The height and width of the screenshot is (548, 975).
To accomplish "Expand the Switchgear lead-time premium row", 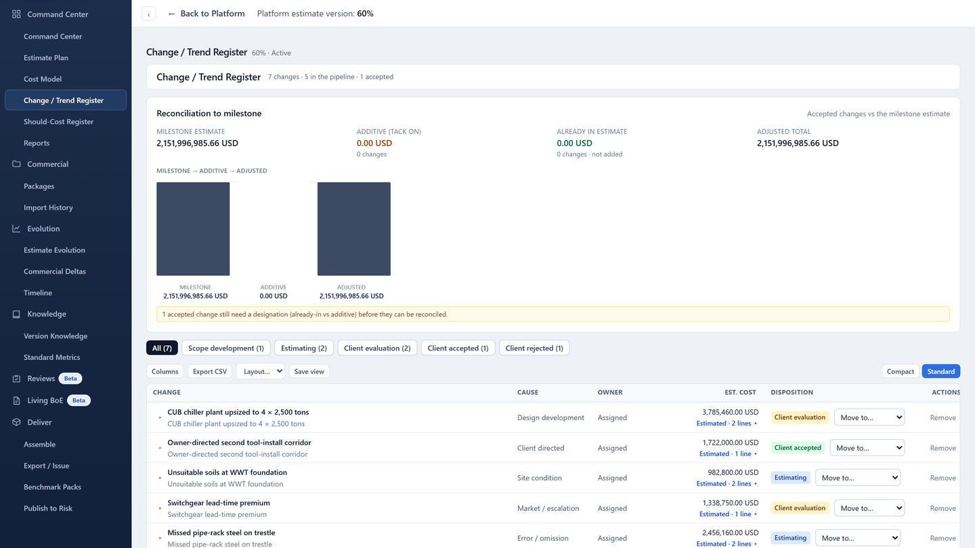I will pyautogui.click(x=160, y=509).
